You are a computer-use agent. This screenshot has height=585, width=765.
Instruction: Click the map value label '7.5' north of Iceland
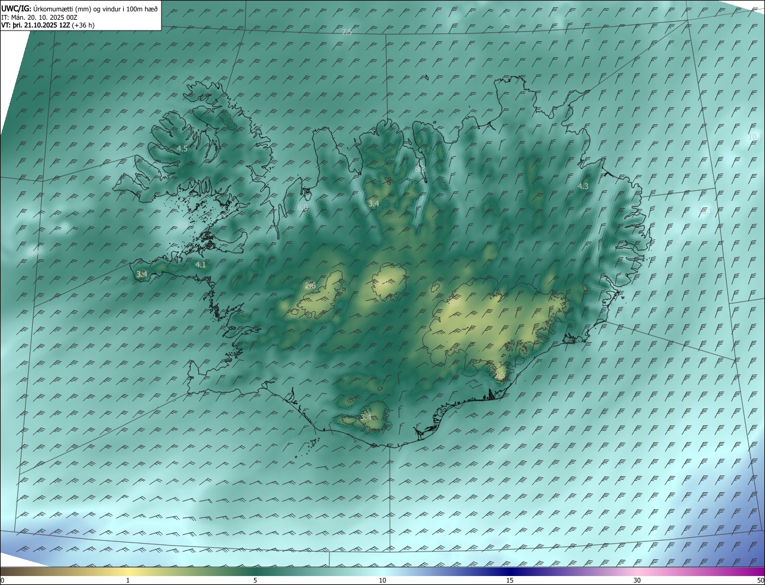pos(347,32)
